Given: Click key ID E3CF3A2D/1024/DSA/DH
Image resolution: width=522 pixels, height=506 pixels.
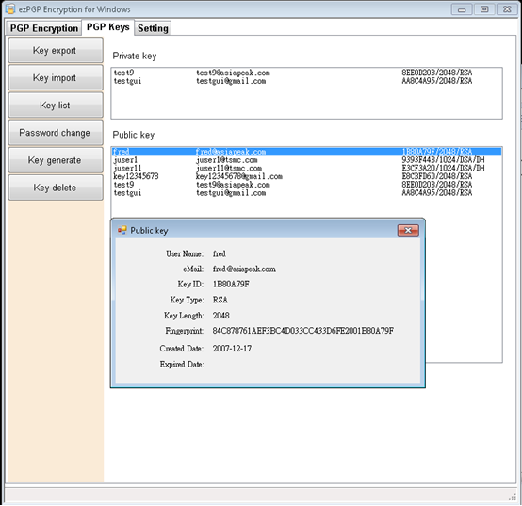Looking at the screenshot, I should 443,168.
